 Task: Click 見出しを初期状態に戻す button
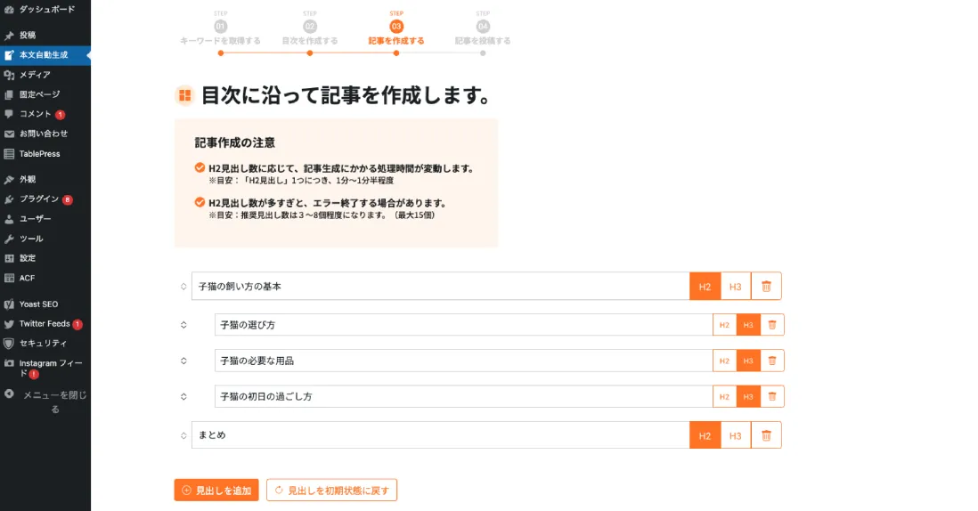point(332,491)
